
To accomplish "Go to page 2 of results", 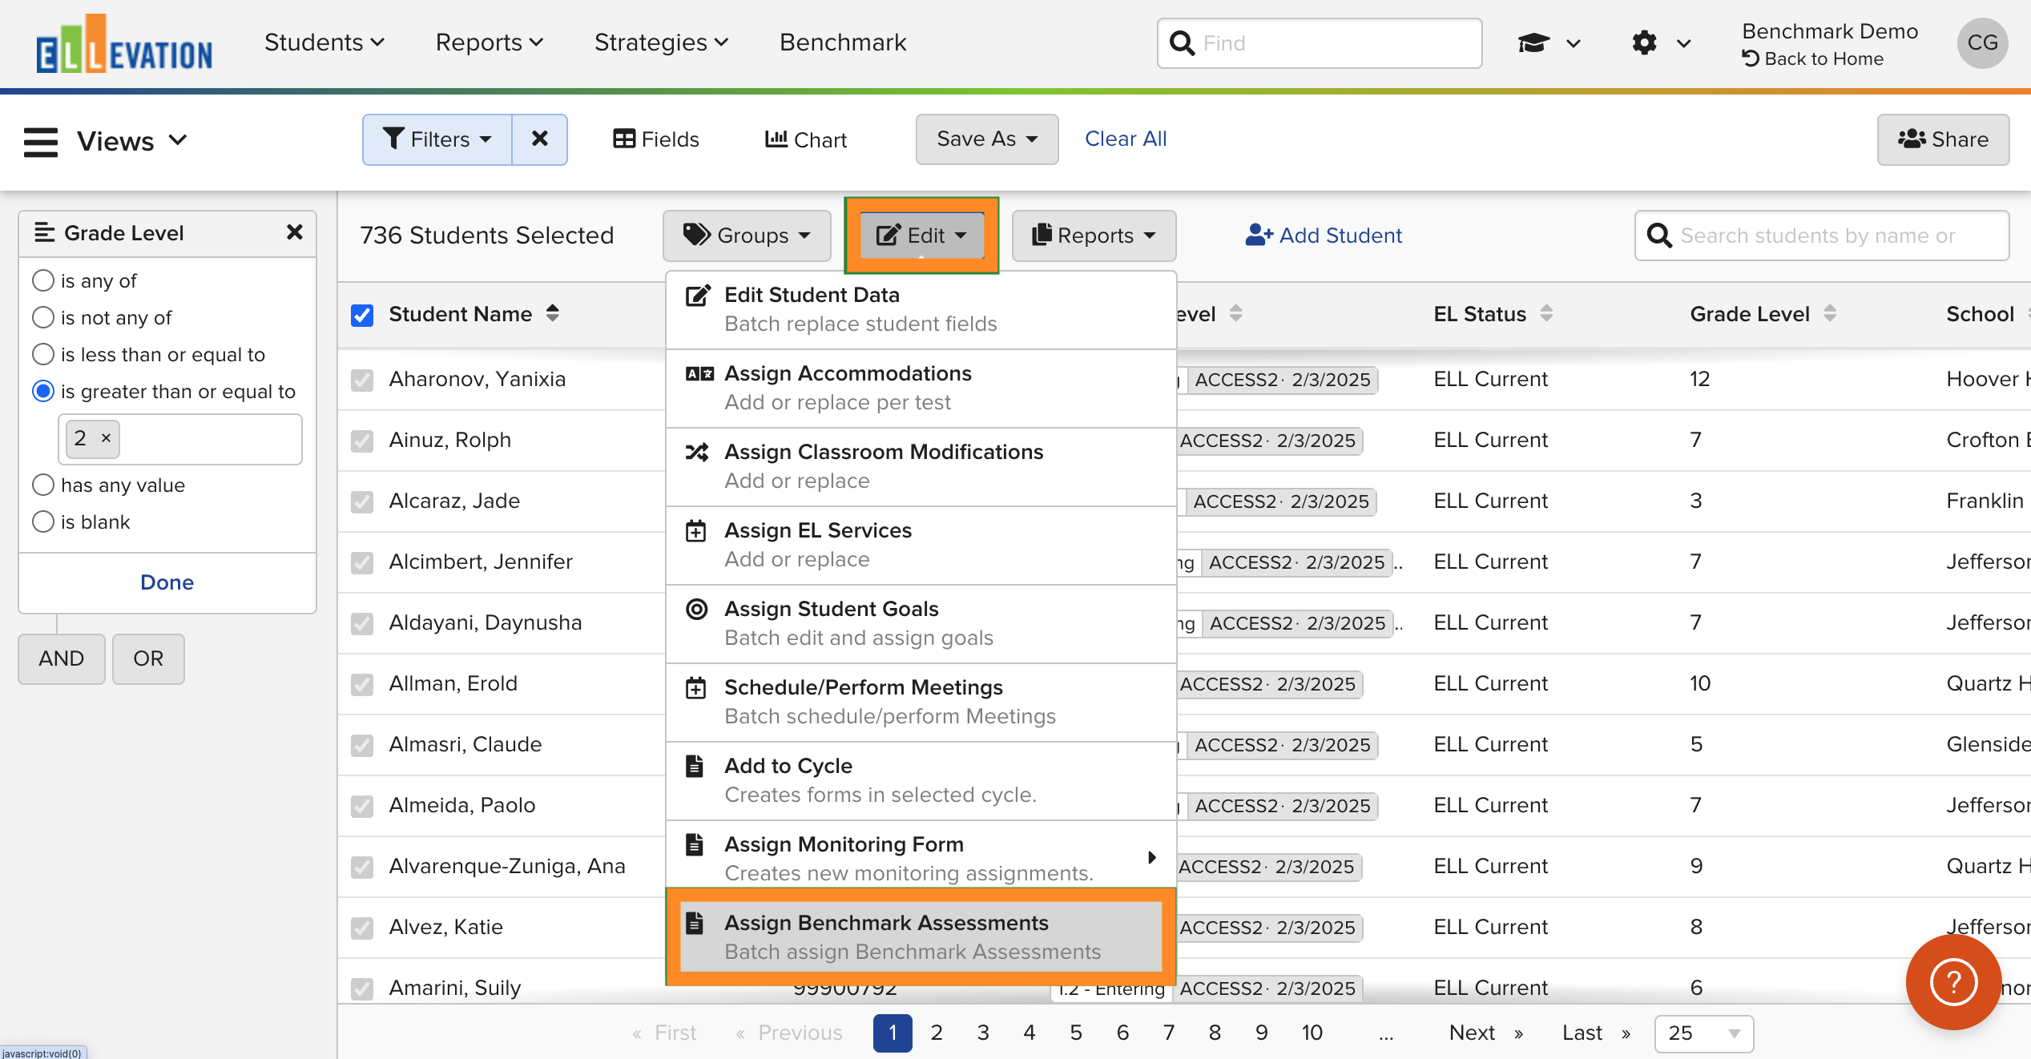I will click(x=937, y=1033).
